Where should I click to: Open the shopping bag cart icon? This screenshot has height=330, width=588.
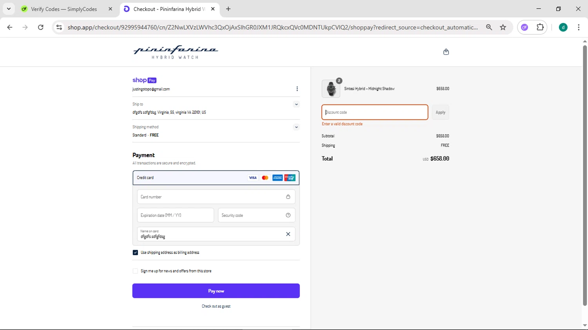click(446, 52)
